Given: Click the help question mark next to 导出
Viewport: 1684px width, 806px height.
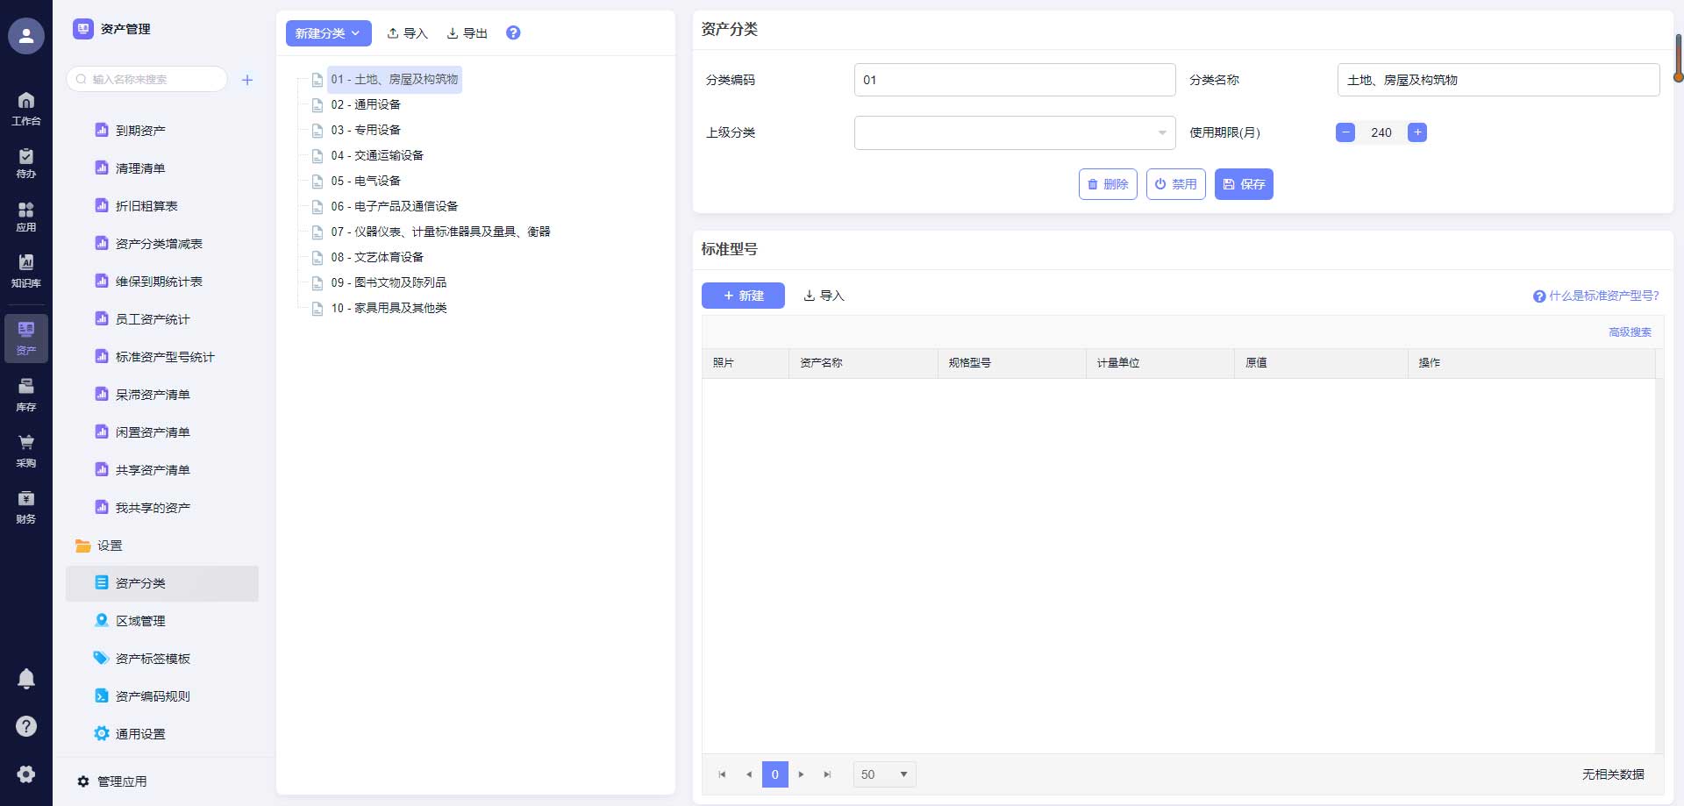Looking at the screenshot, I should point(513,32).
